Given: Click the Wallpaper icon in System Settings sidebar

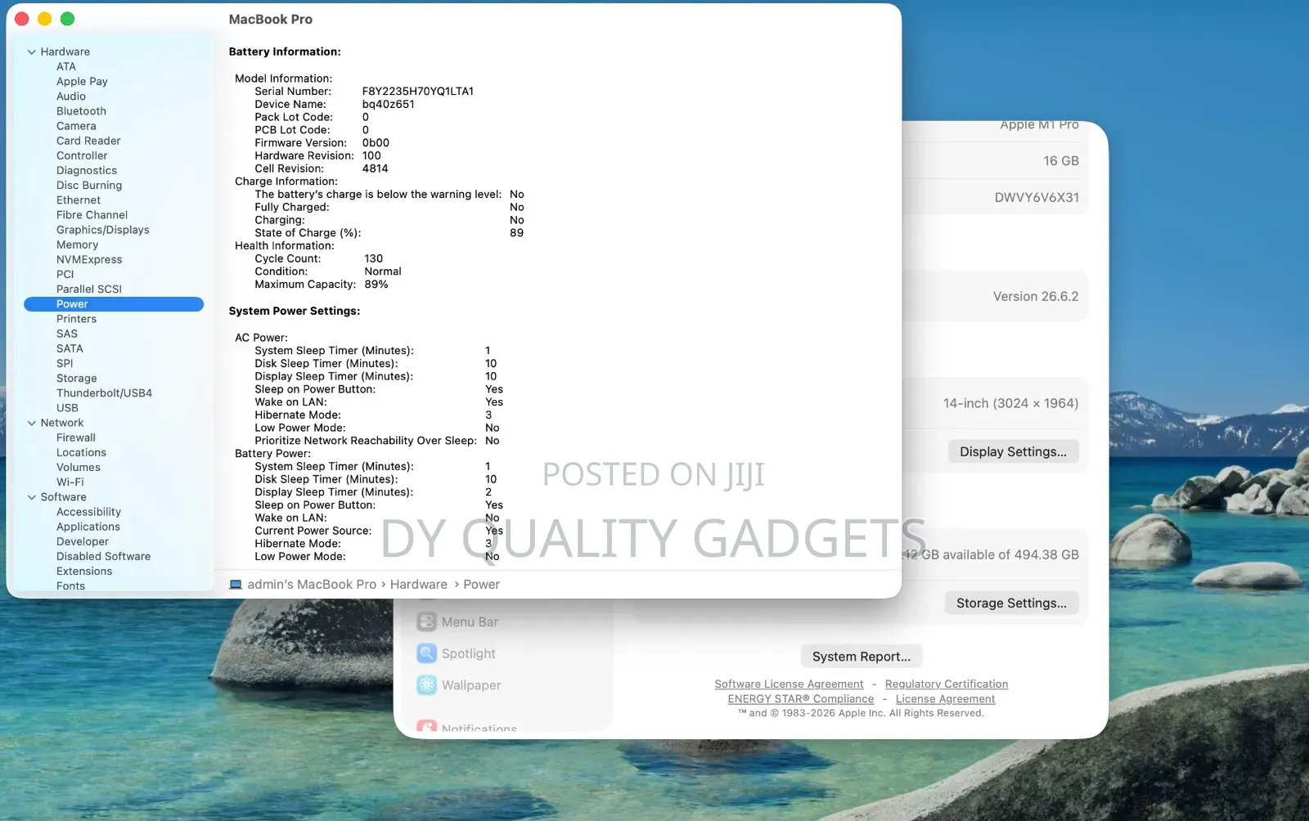Looking at the screenshot, I should click(x=426, y=685).
